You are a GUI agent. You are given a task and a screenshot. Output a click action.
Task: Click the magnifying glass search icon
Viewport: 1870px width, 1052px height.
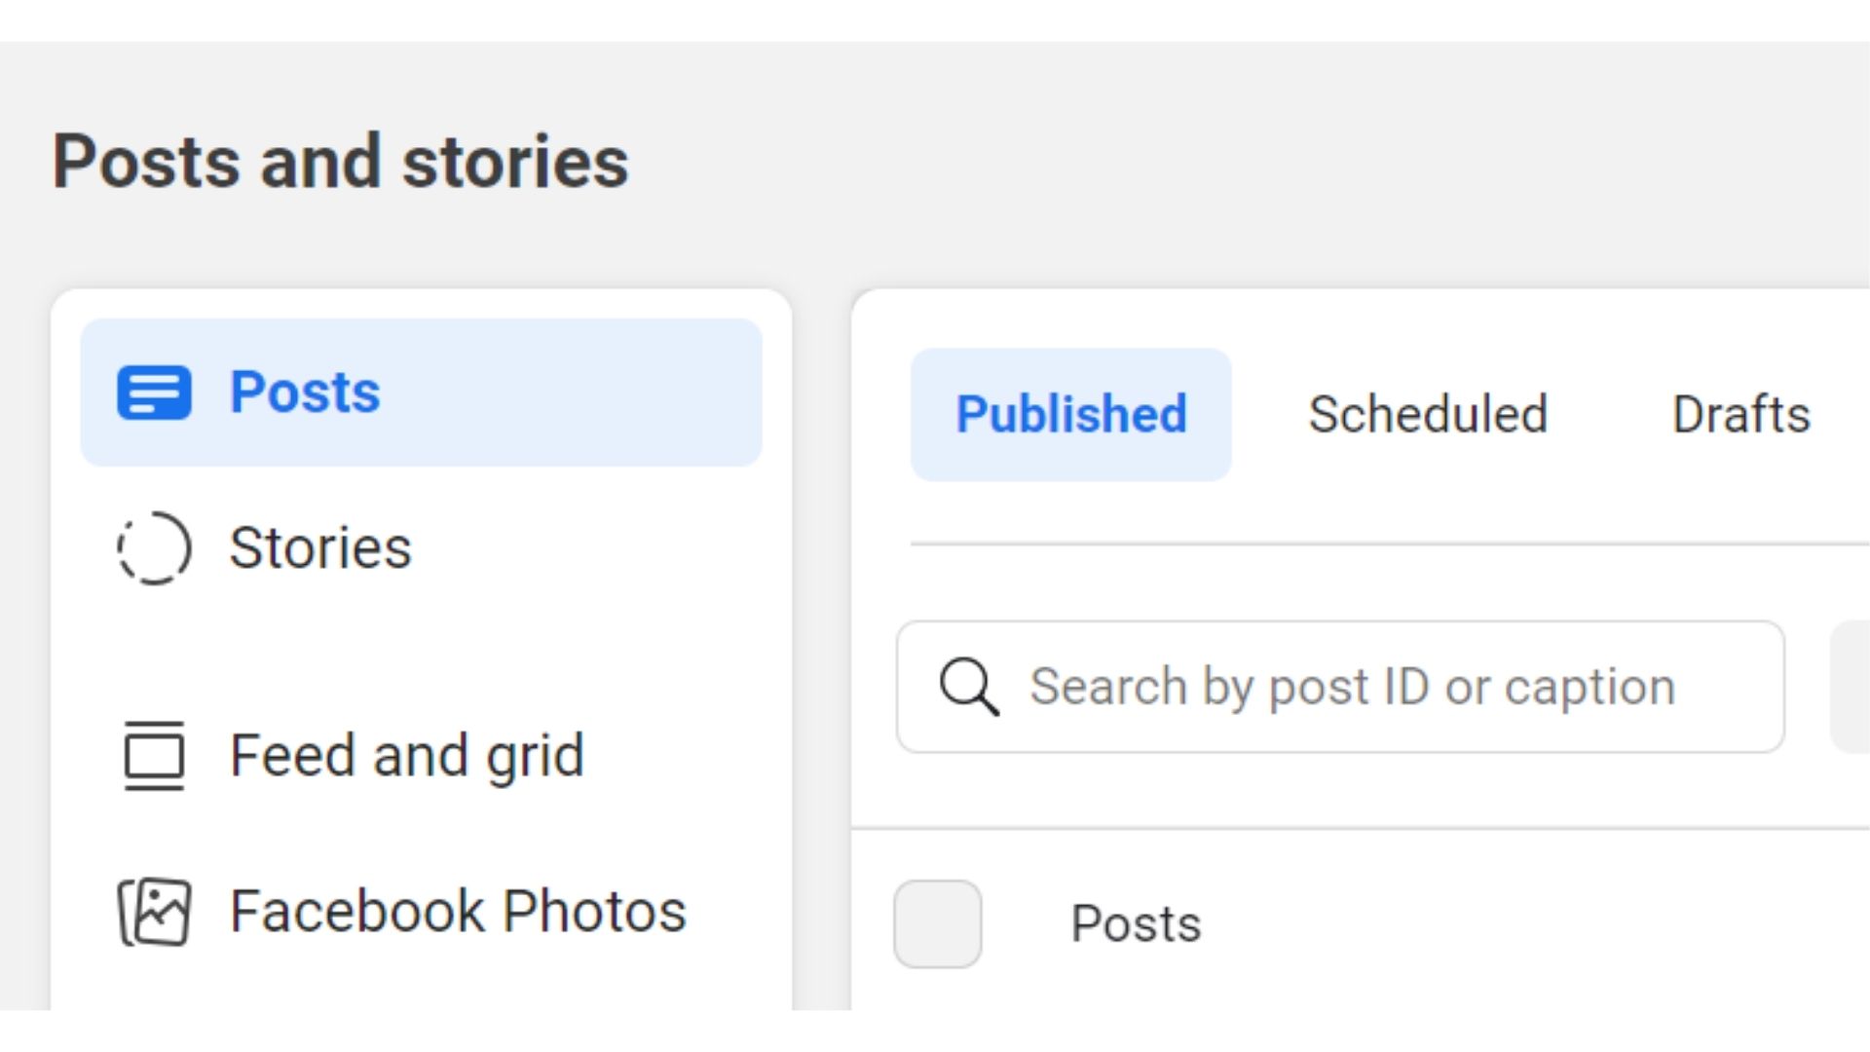pos(969,687)
